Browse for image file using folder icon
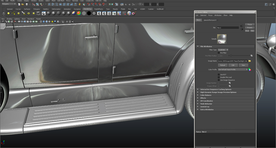 pos(250,61)
